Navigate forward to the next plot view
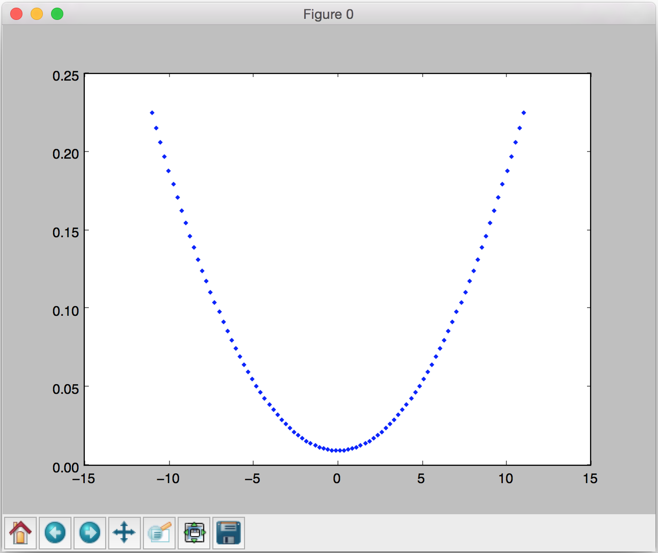The width and height of the screenshot is (658, 553). [90, 533]
